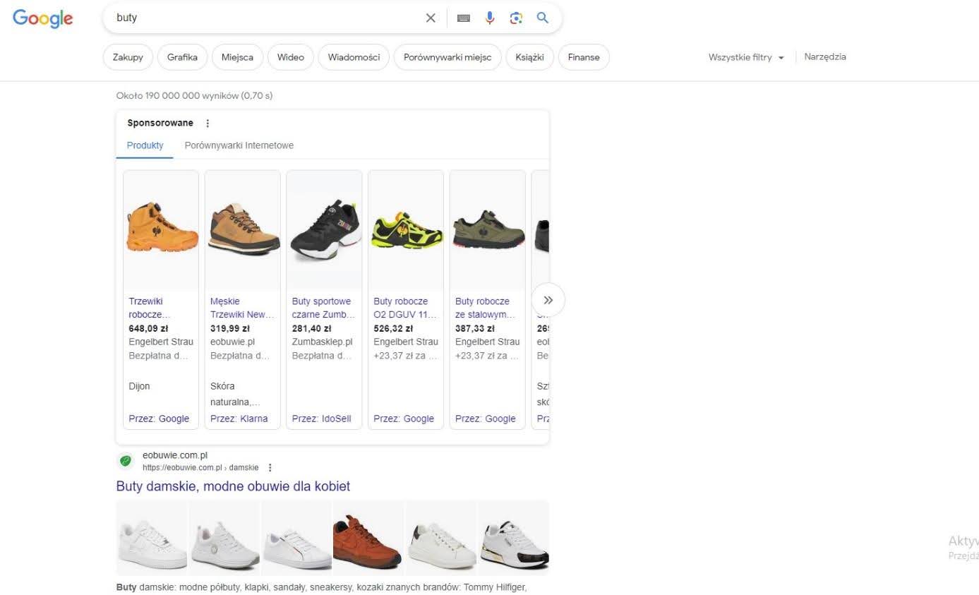Clear the search box with X icon

click(431, 18)
